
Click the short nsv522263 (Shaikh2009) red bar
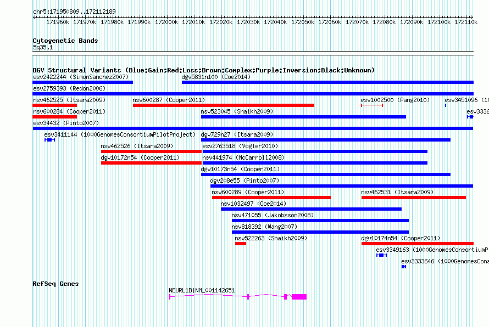coord(241,244)
